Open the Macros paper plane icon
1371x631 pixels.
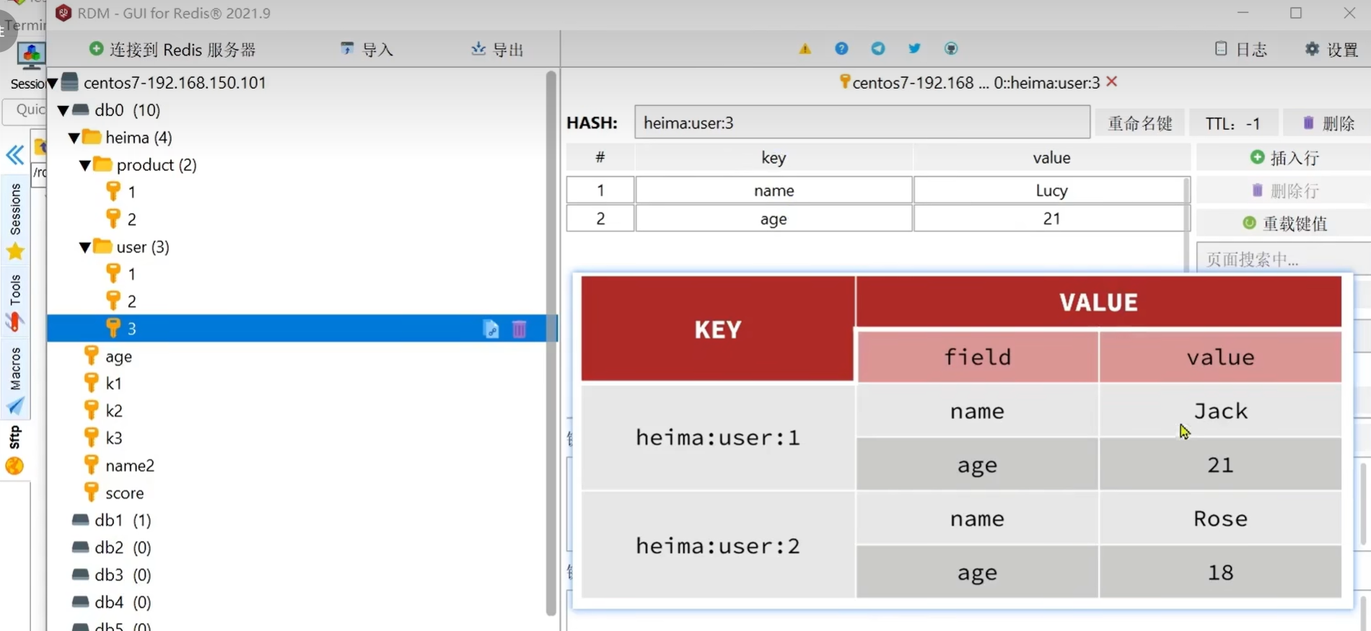pyautogui.click(x=15, y=407)
